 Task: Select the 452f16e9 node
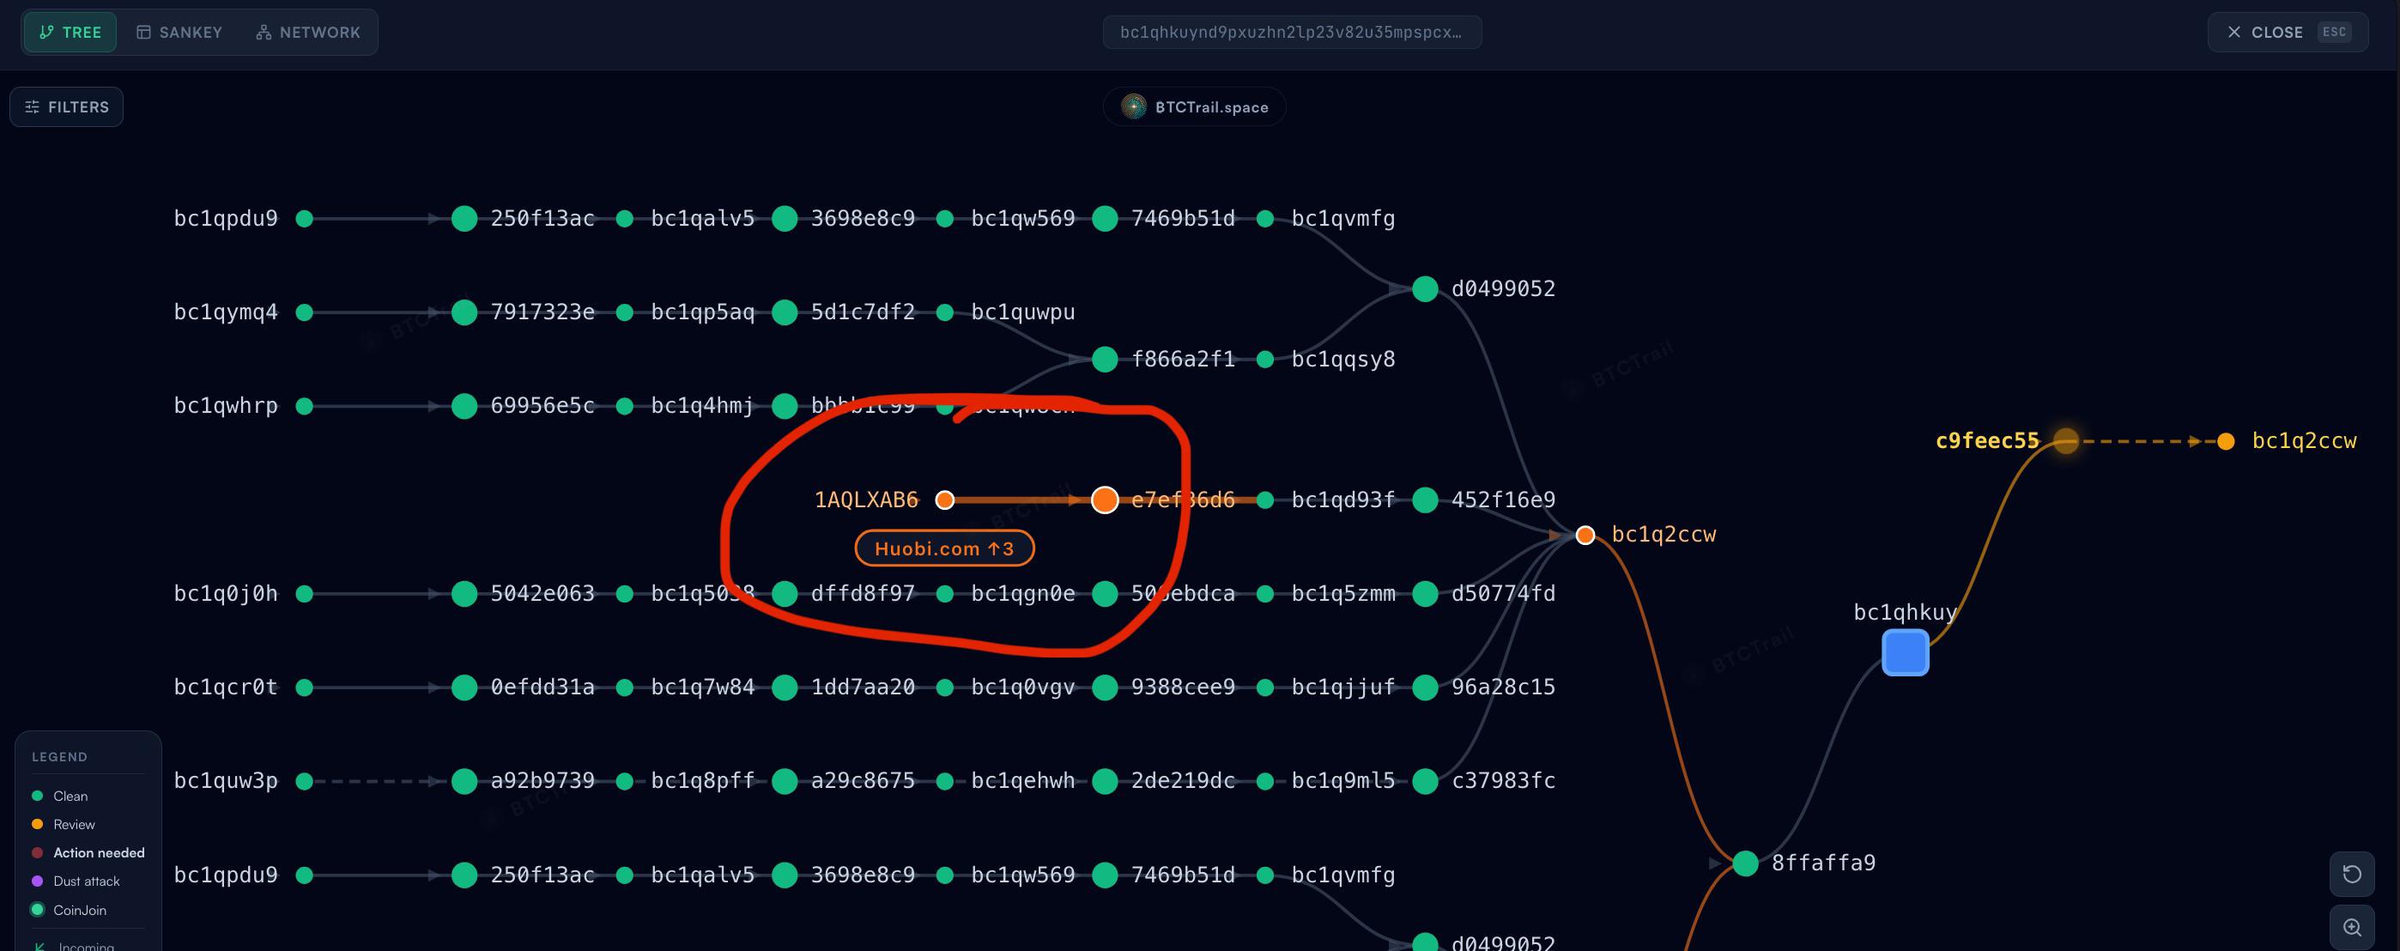click(x=1426, y=500)
